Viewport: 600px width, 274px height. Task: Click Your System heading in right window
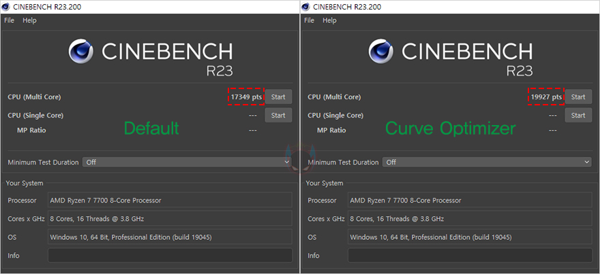[324, 184]
